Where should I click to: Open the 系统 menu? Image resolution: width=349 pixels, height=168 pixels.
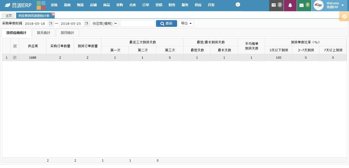(x=54, y=5)
